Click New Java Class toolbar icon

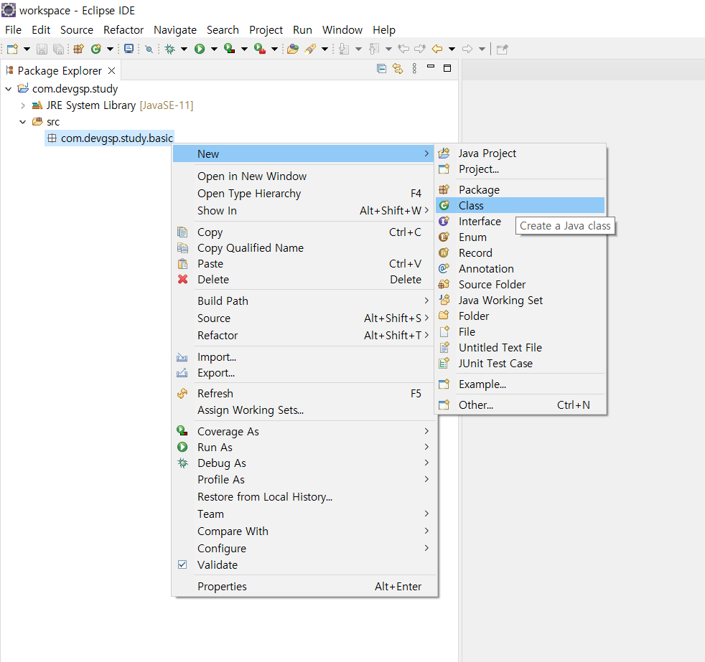click(95, 49)
